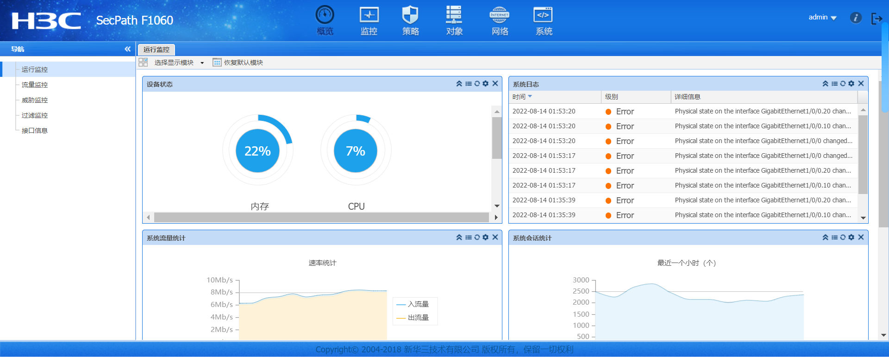Screen dimensions: 889x357
Task: Switch to the 运行监控 tab
Action: tap(157, 50)
